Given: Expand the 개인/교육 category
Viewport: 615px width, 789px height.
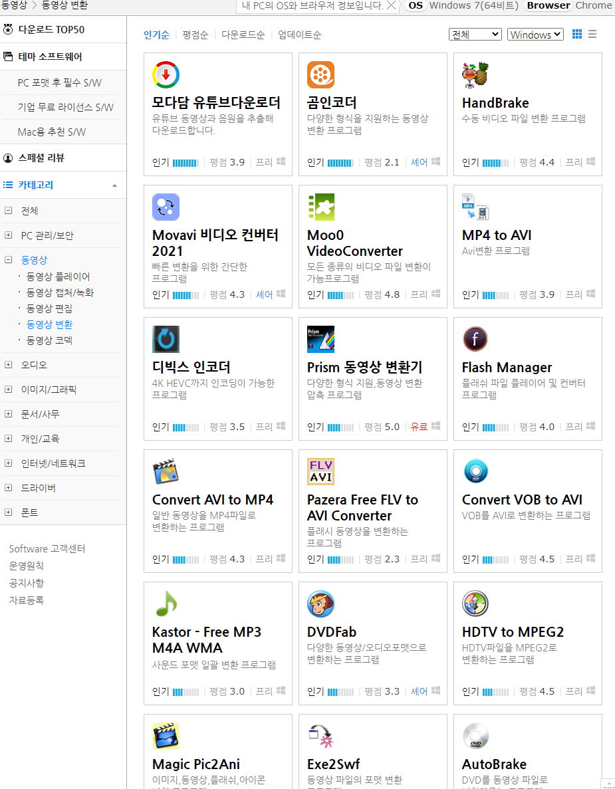Looking at the screenshot, I should pyautogui.click(x=8, y=438).
